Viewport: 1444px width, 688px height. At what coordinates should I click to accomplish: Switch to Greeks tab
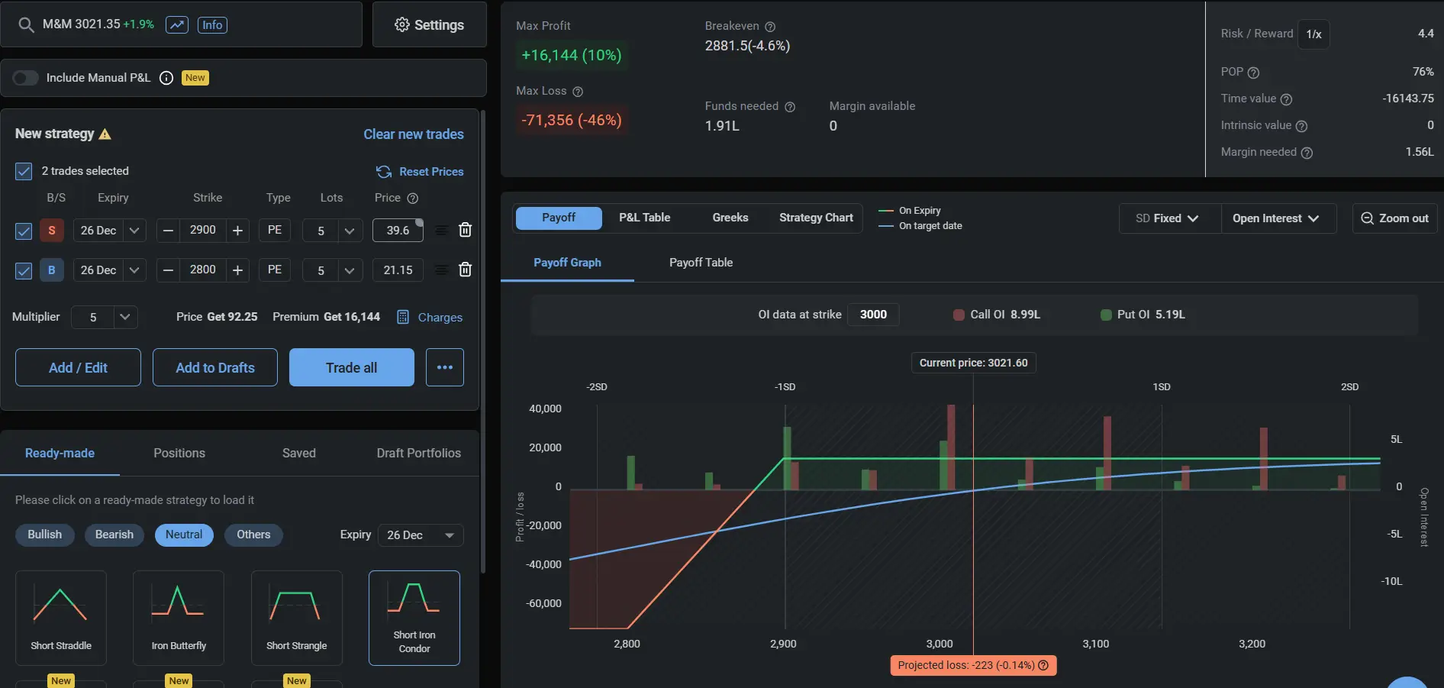730,218
